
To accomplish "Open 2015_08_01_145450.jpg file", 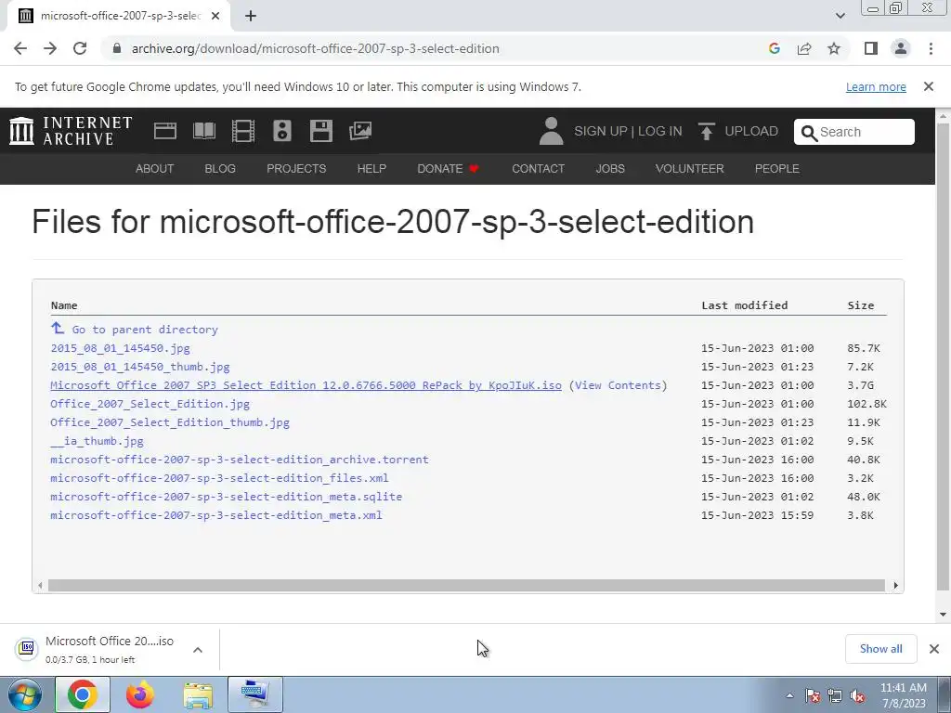I will [120, 348].
